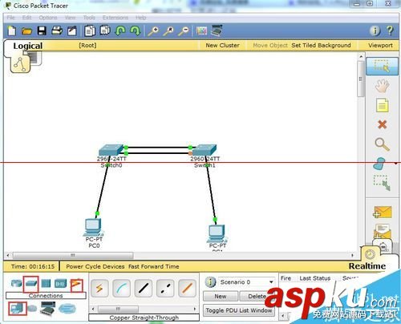
Task: Click Toggle PDU List Window
Action: point(239,310)
